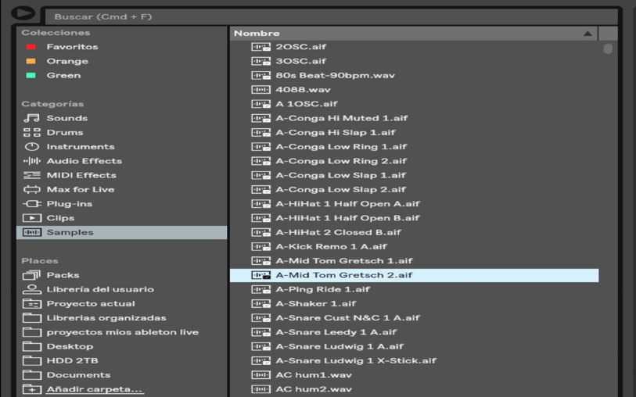Click the Sounds category icon
This screenshot has width=636, height=397.
(x=31, y=118)
